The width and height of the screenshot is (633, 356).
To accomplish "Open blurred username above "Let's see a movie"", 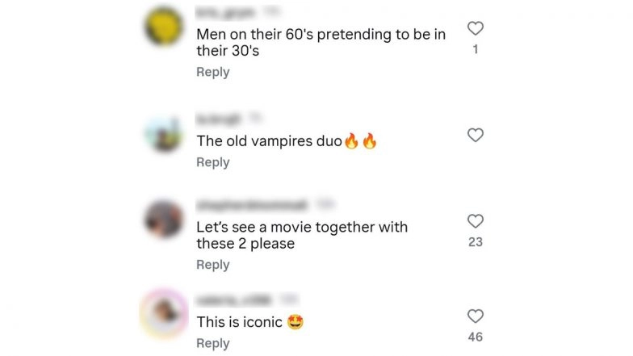I will point(251,205).
